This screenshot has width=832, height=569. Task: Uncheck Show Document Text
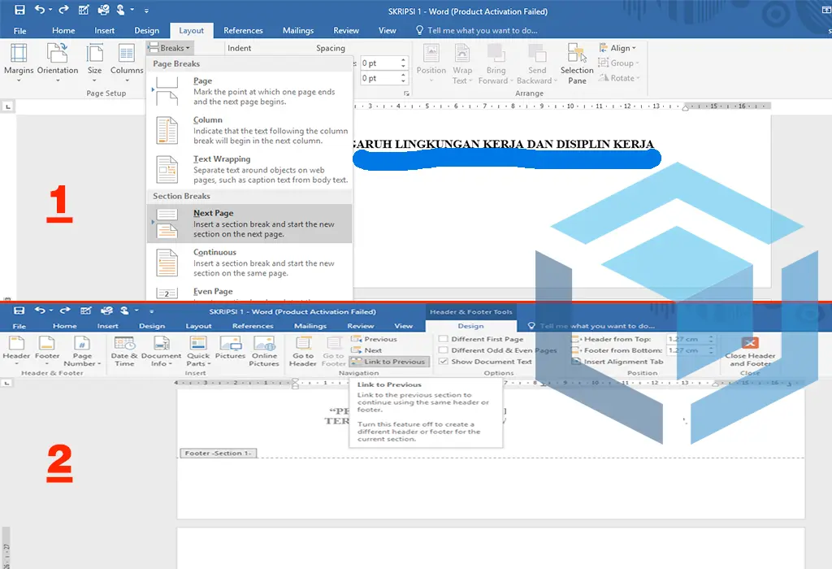443,362
